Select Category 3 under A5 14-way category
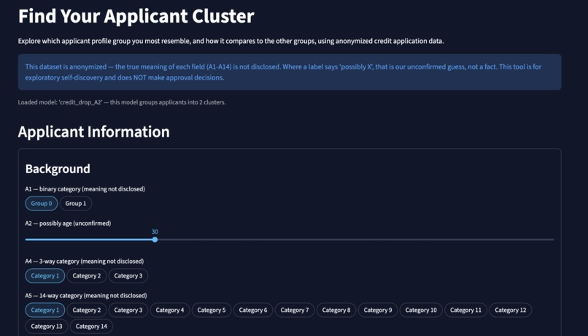The width and height of the screenshot is (588, 336). pyautogui.click(x=128, y=310)
